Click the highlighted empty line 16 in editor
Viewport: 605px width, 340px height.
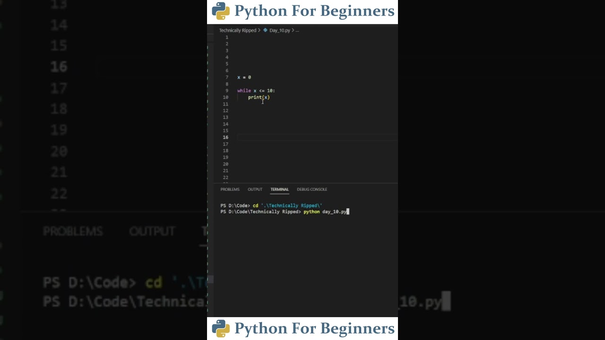(x=317, y=137)
